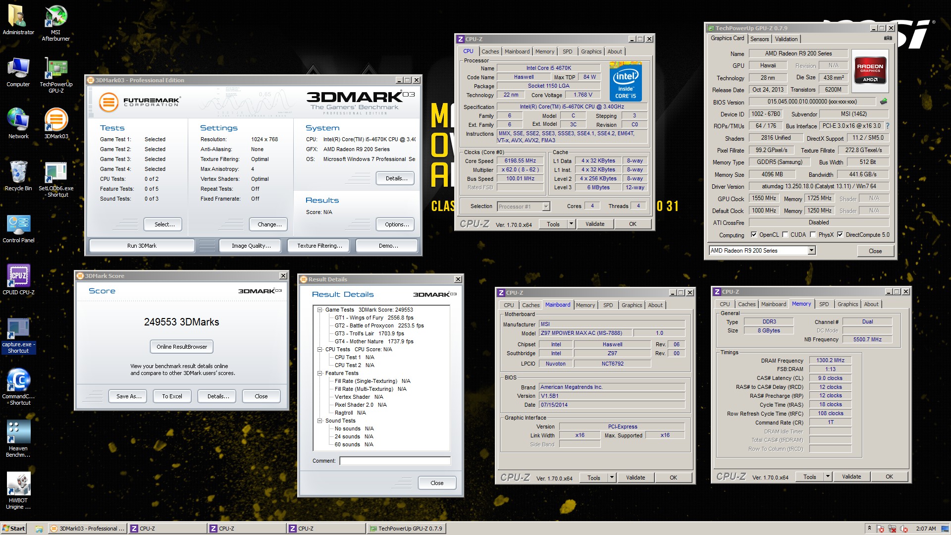The width and height of the screenshot is (951, 535).
Task: Select GT1 - Wings of Fury result row
Action: [374, 318]
